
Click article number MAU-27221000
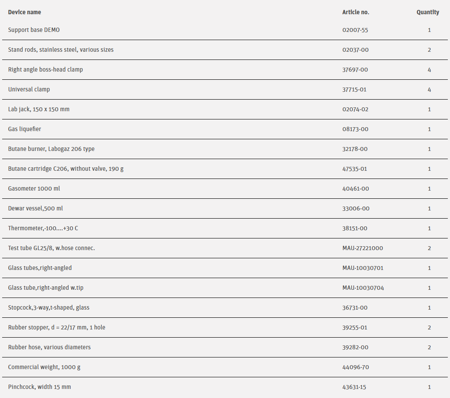(x=362, y=248)
